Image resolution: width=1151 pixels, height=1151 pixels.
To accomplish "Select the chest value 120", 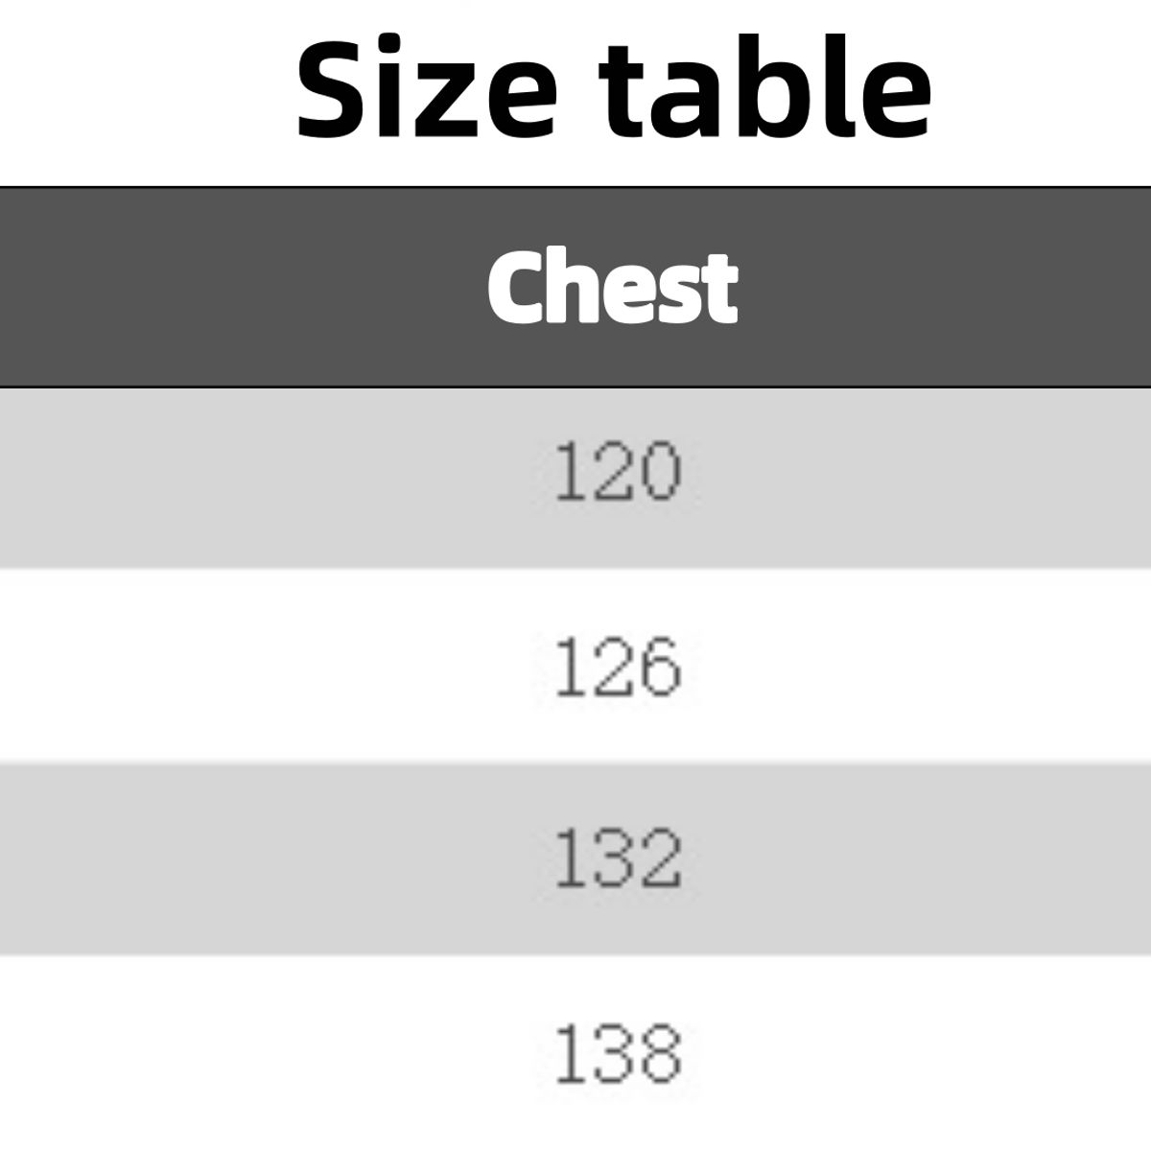I will pos(618,472).
